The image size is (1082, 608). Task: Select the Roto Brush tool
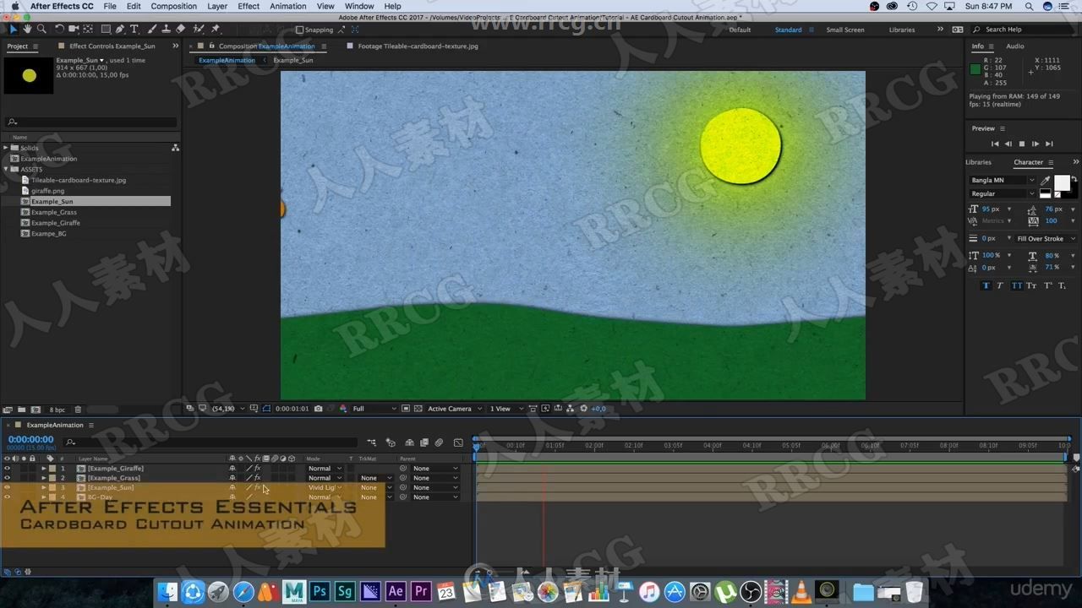(199, 29)
